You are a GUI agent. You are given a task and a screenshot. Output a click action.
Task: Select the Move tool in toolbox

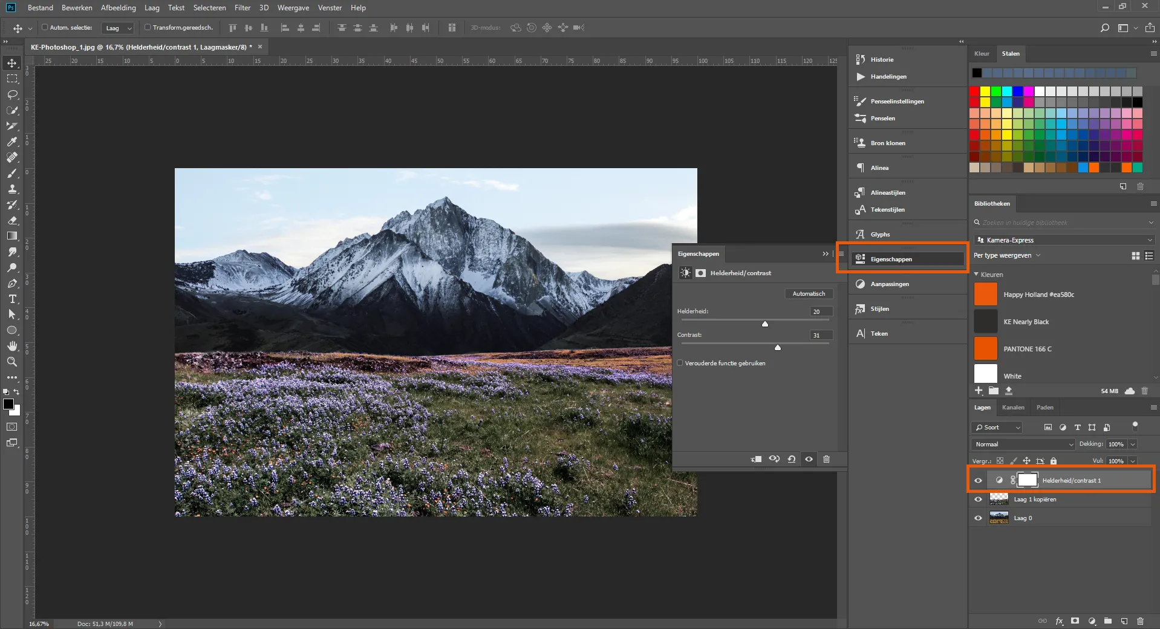(x=12, y=63)
